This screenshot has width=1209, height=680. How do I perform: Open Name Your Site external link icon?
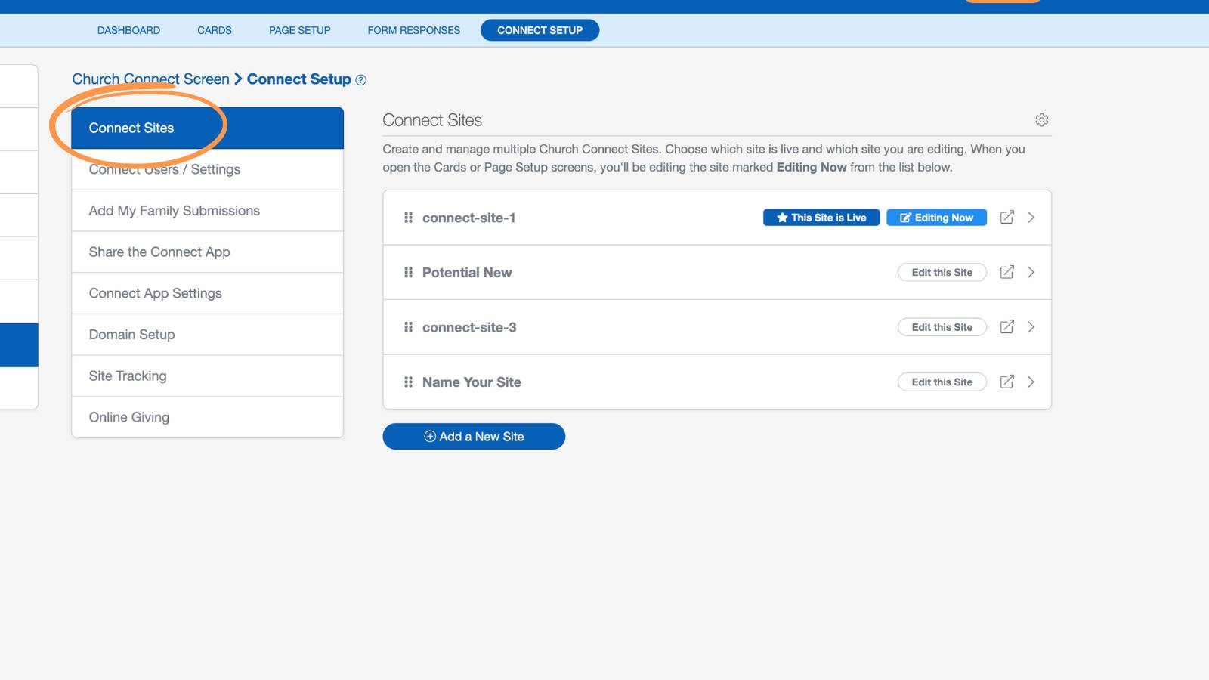click(x=1006, y=382)
